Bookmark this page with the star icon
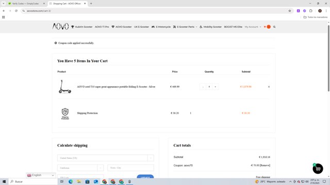 (x=290, y=11)
